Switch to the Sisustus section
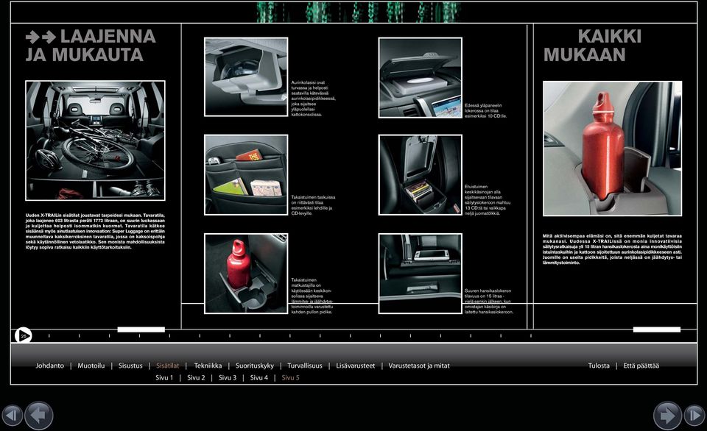 pyautogui.click(x=130, y=366)
